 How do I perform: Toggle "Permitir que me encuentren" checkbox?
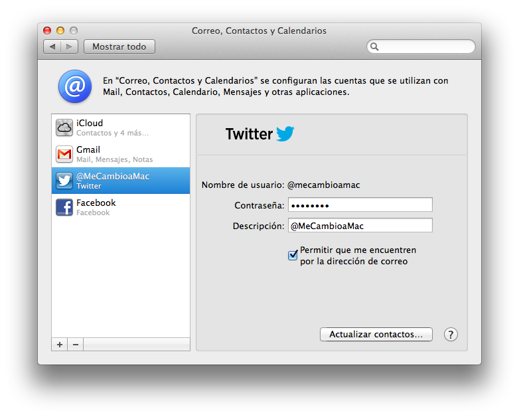[293, 256]
